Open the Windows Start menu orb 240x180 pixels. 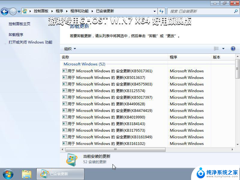click(x=8, y=174)
